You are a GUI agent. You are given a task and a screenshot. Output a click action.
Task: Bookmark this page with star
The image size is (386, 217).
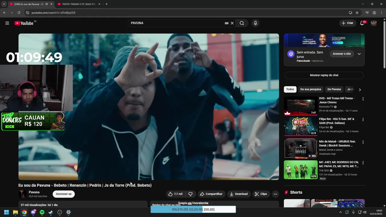(x=357, y=13)
